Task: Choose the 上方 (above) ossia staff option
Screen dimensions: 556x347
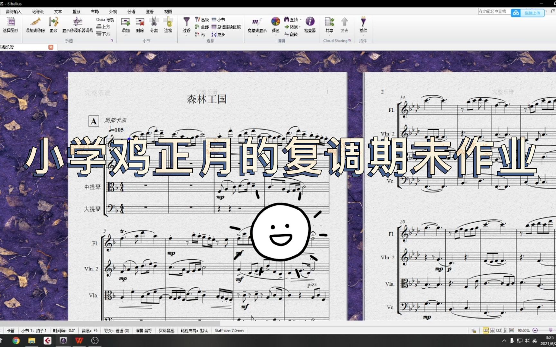Action: click(103, 27)
